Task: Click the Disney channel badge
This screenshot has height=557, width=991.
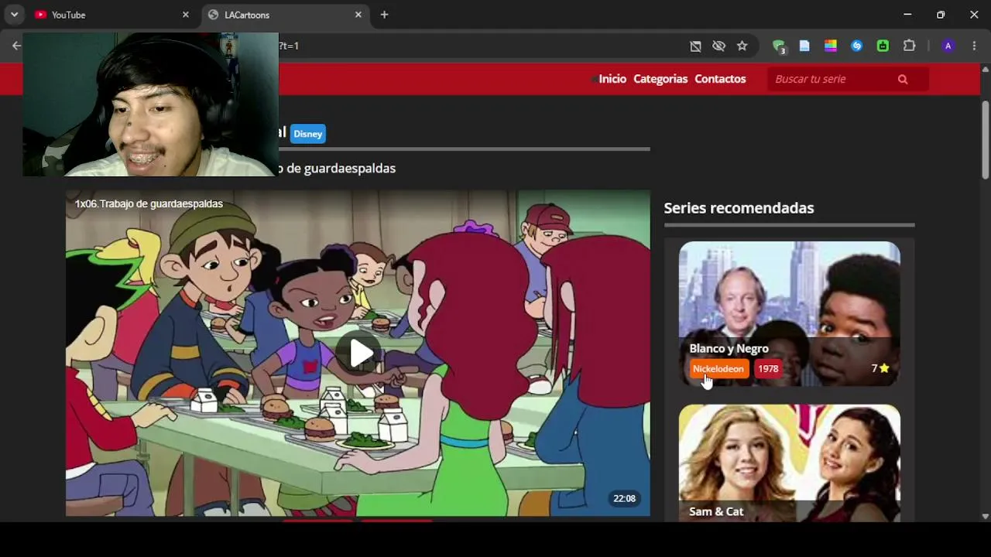Action: (x=307, y=134)
